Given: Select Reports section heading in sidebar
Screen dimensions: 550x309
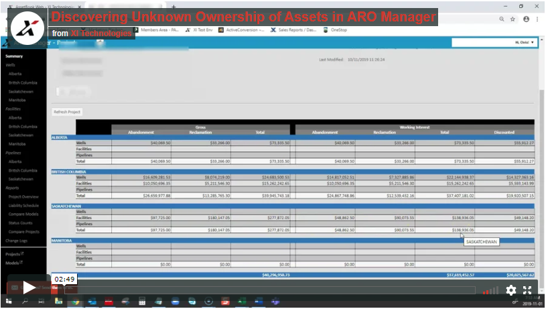Looking at the screenshot, I should tap(12, 188).
